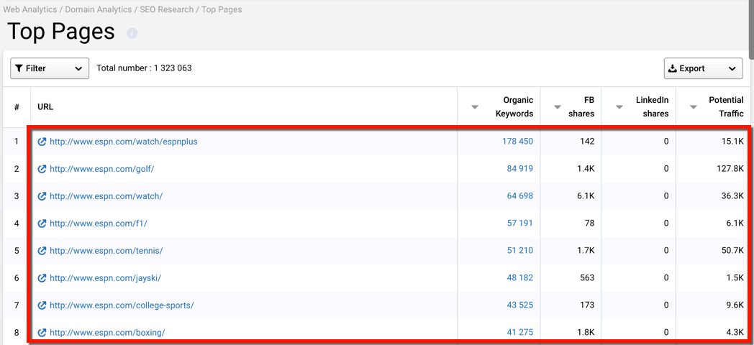Click the Top Pages breadcrumb
Image resolution: width=754 pixels, height=345 pixels.
tap(222, 9)
